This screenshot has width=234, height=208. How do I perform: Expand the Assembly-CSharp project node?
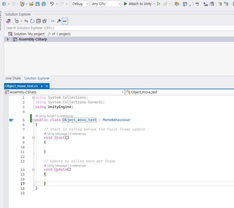(x=8, y=39)
